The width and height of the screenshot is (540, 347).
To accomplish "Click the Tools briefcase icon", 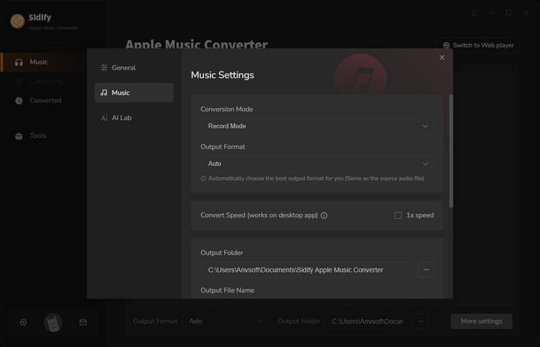I will (19, 136).
